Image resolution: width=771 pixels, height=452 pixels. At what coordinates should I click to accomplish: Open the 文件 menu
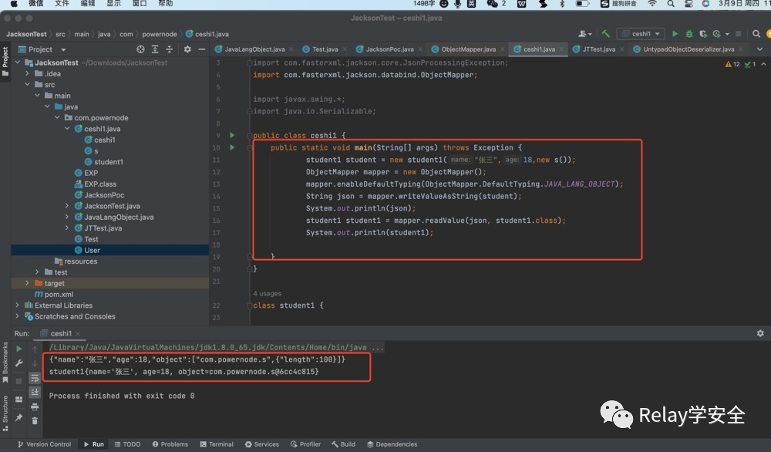click(62, 4)
